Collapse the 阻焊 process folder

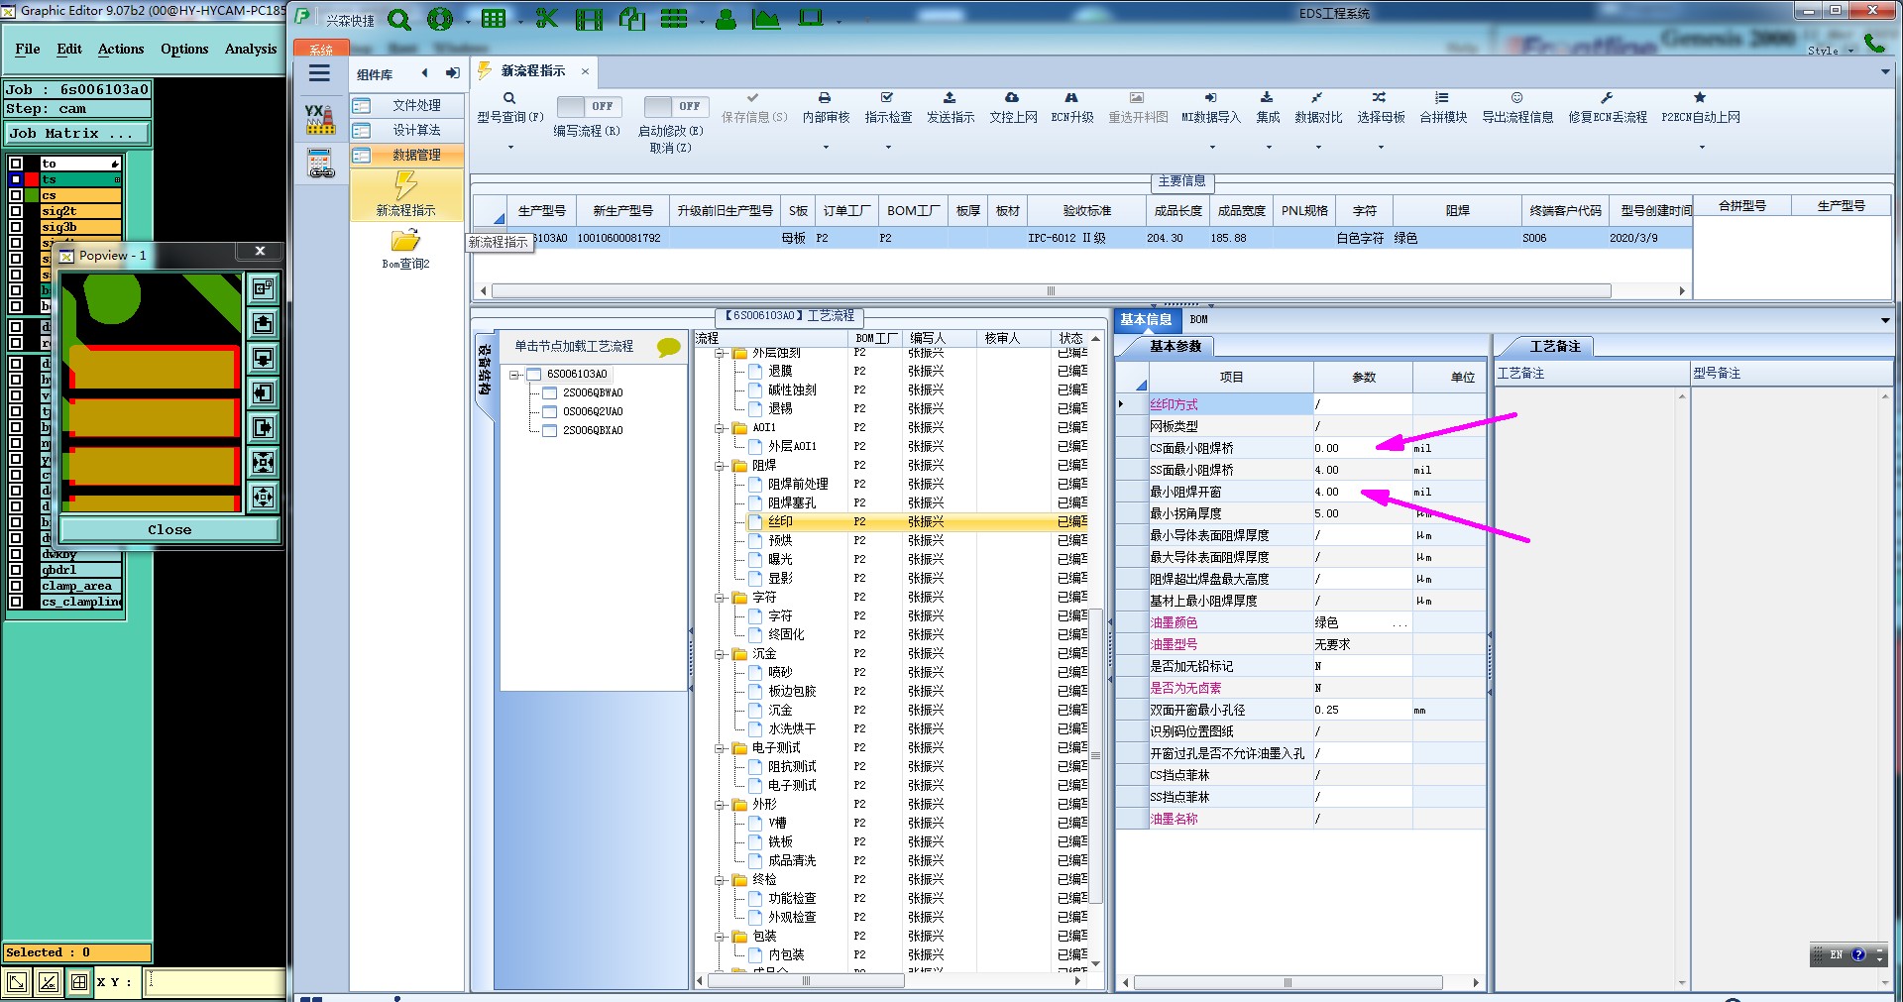[720, 465]
